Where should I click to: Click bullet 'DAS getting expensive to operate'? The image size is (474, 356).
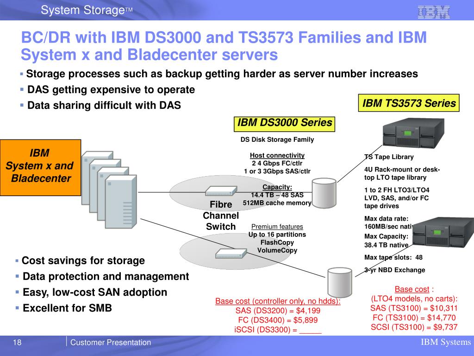click(x=111, y=89)
